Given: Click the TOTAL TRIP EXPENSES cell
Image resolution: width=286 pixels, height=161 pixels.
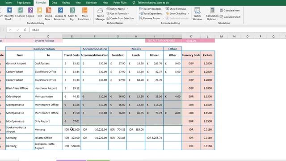Looking at the screenshot, I should click(x=164, y=41).
